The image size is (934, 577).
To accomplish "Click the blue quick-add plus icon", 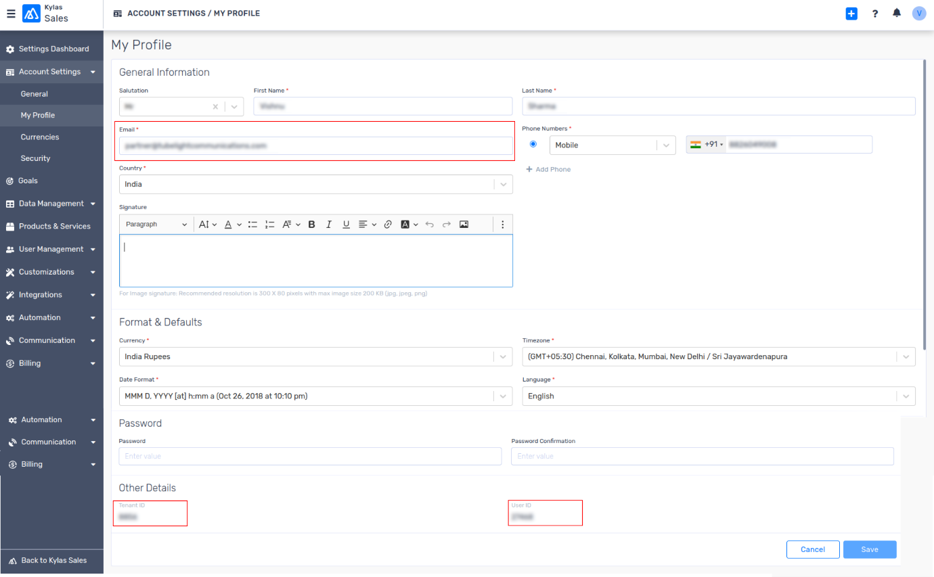I will (851, 14).
